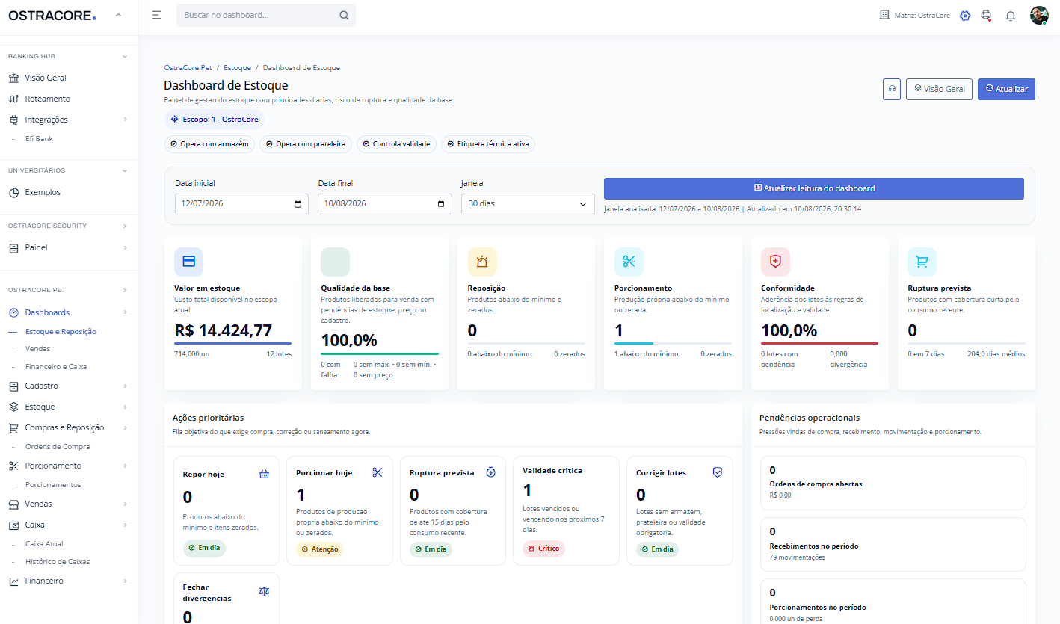This screenshot has width=1060, height=624.
Task: Click the Opera com armazém chip
Action: coord(210,144)
